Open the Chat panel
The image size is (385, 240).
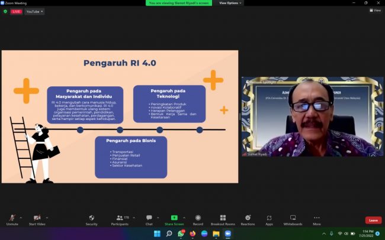(x=149, y=220)
